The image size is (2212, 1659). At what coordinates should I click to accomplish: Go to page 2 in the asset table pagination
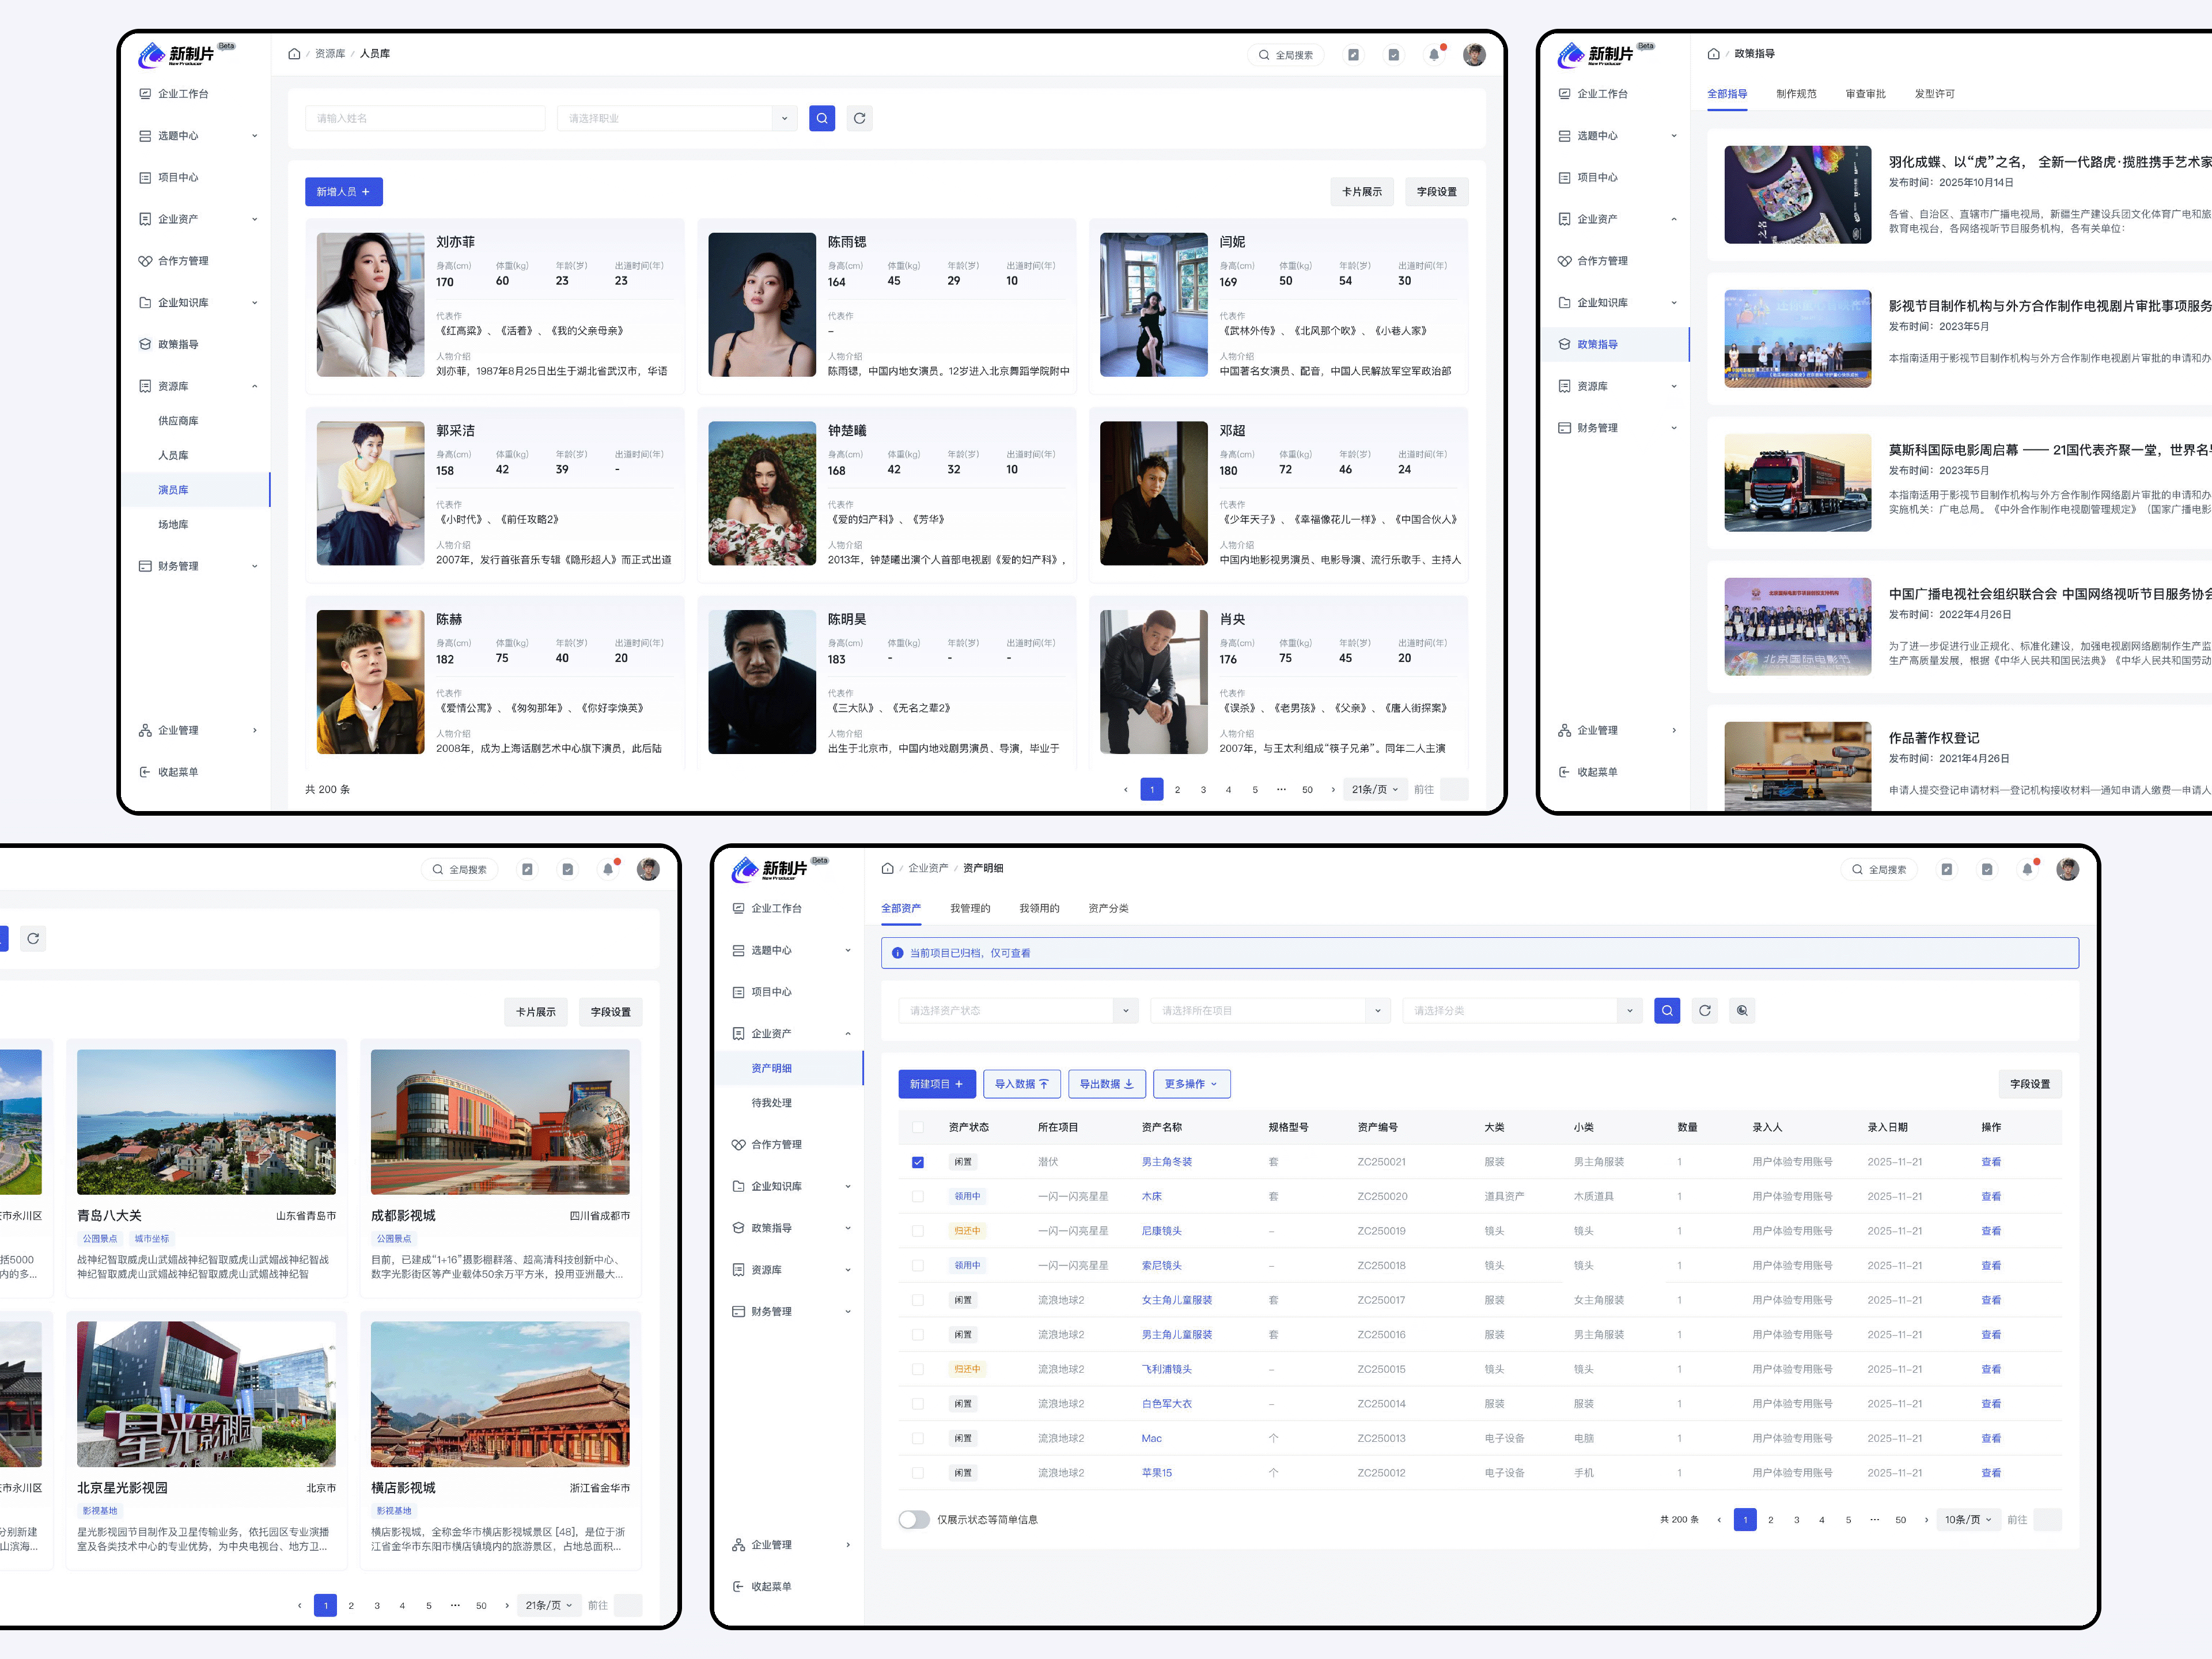click(x=1770, y=1519)
